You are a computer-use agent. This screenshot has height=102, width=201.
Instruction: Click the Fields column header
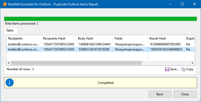click(130, 38)
